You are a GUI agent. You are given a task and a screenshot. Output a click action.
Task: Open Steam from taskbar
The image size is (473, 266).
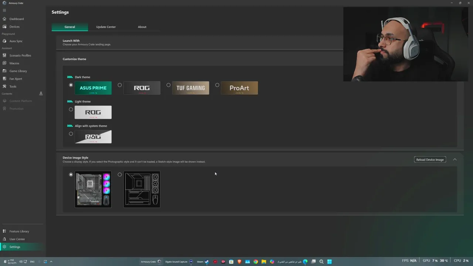[x=203, y=262]
